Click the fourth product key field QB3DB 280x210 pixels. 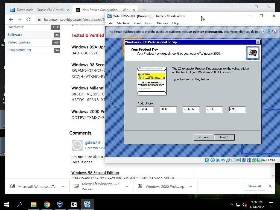[x=214, y=109]
